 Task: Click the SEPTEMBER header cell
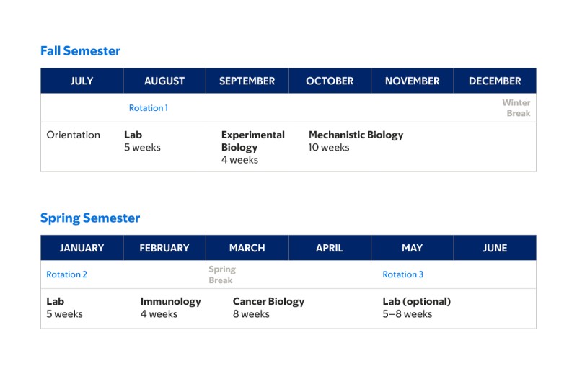click(247, 81)
